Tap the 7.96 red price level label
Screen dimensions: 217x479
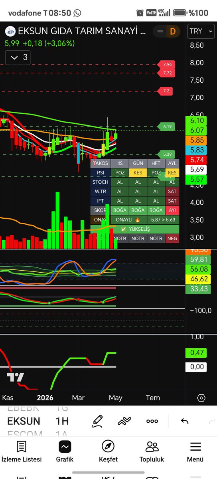pos(166,64)
